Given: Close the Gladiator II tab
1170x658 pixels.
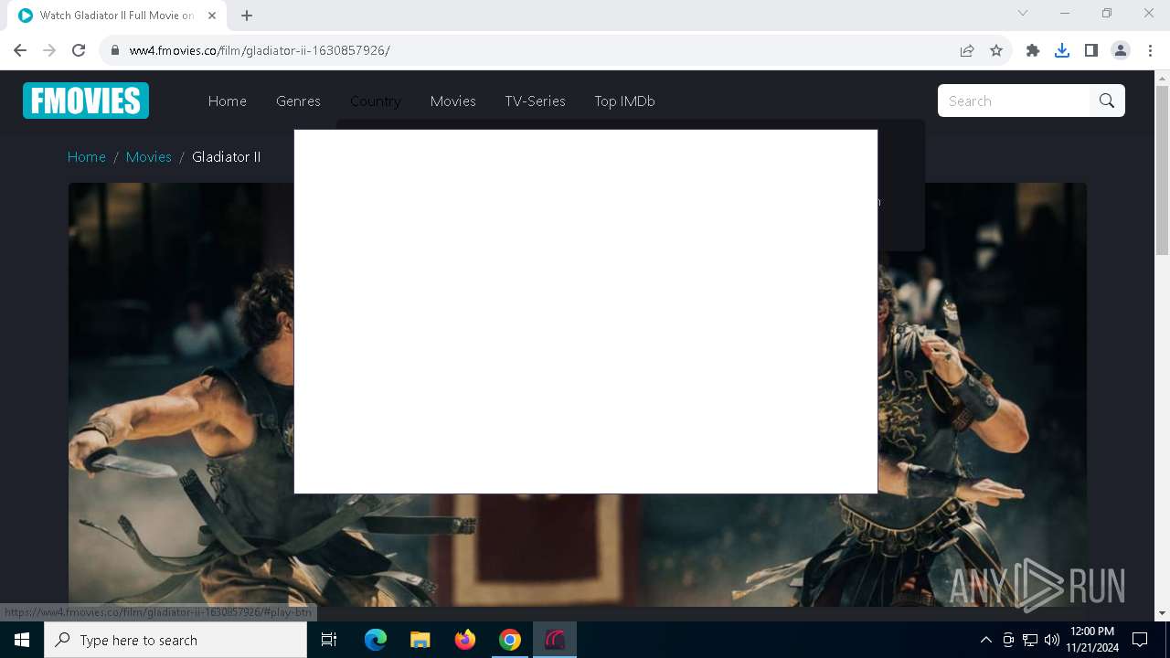Looking at the screenshot, I should pyautogui.click(x=212, y=16).
